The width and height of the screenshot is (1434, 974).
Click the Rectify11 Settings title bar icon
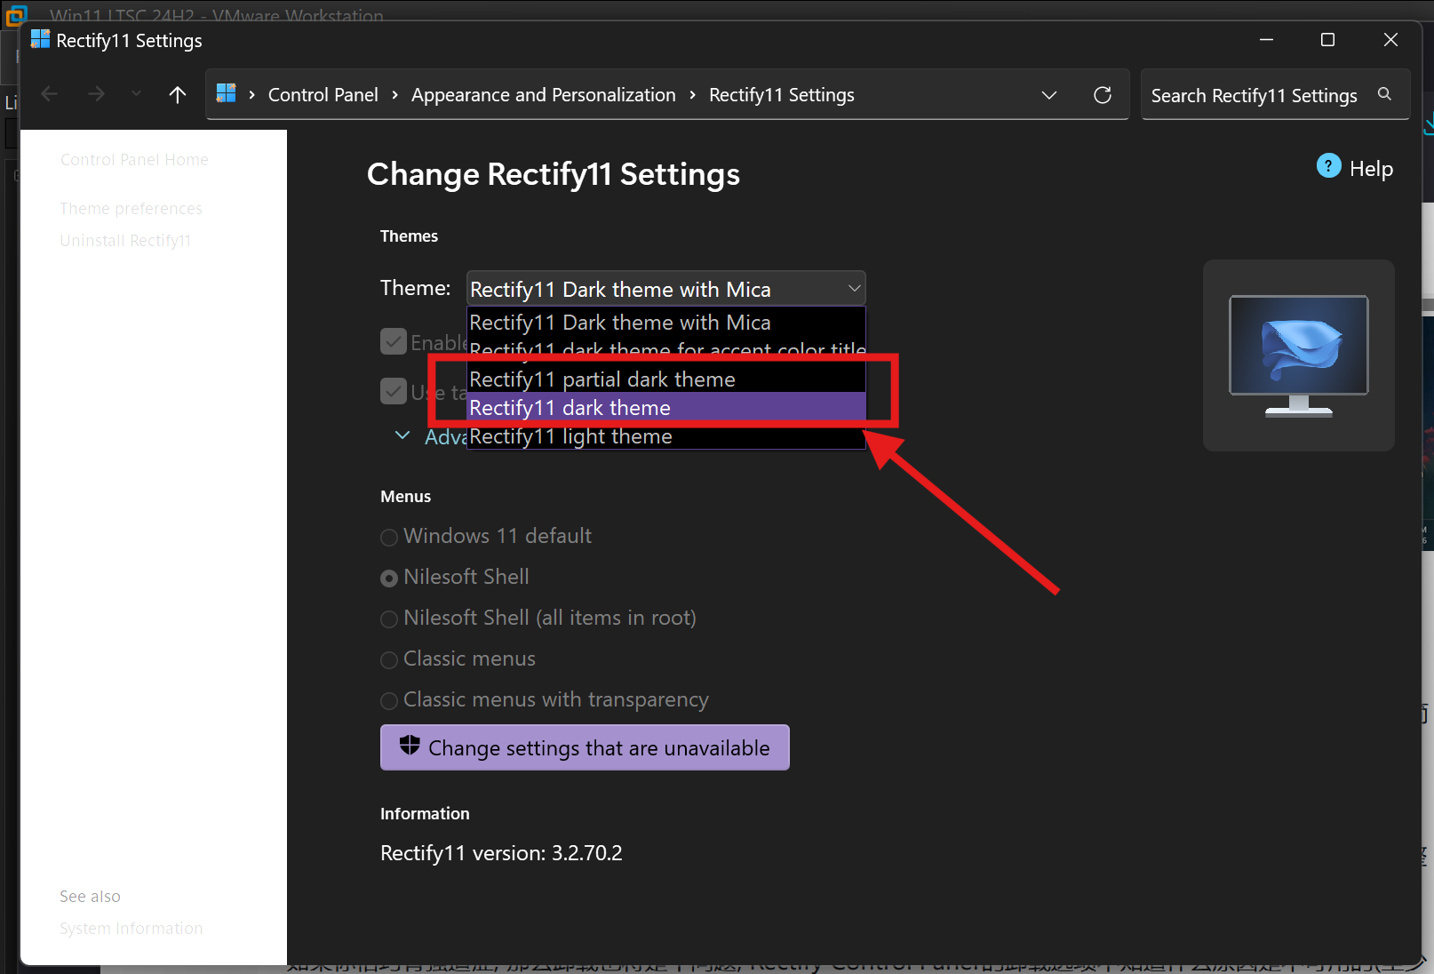(x=40, y=39)
